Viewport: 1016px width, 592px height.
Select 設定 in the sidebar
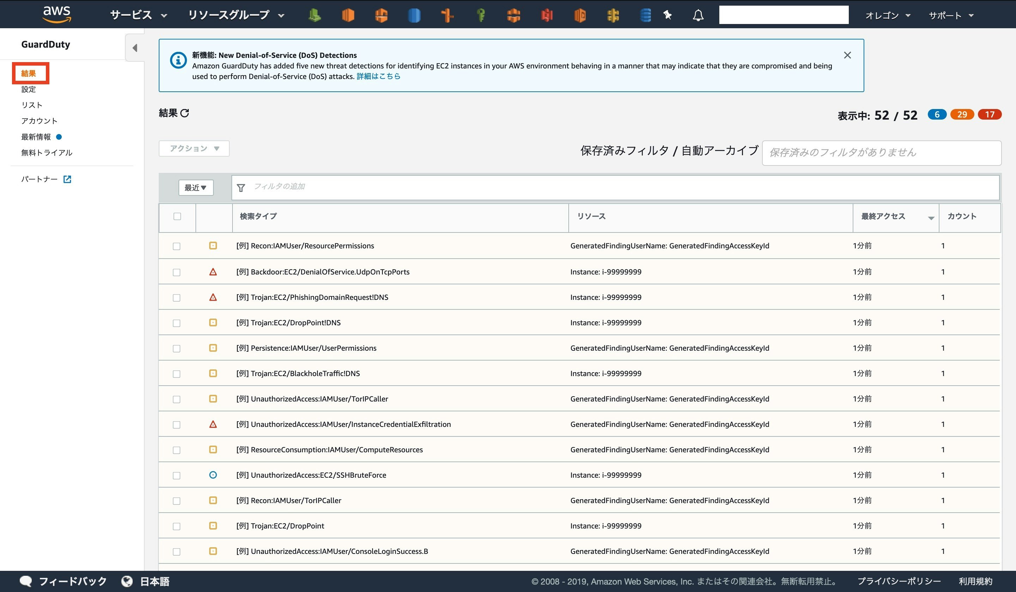point(29,89)
